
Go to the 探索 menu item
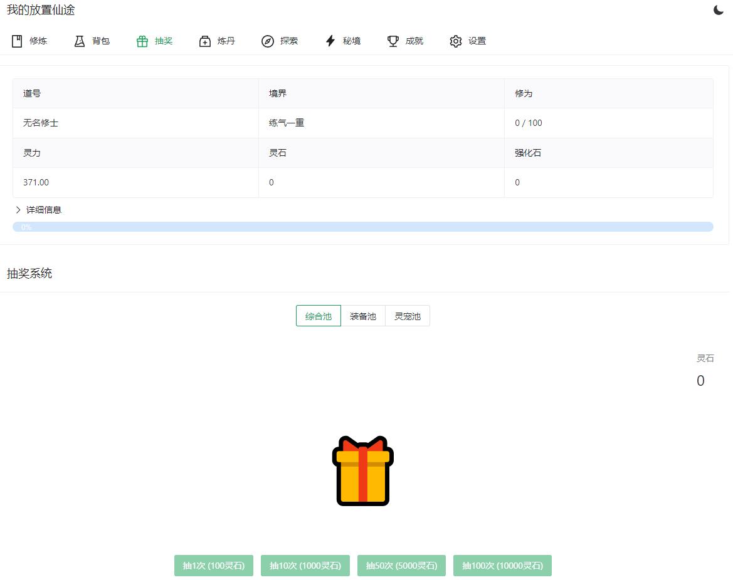(280, 41)
